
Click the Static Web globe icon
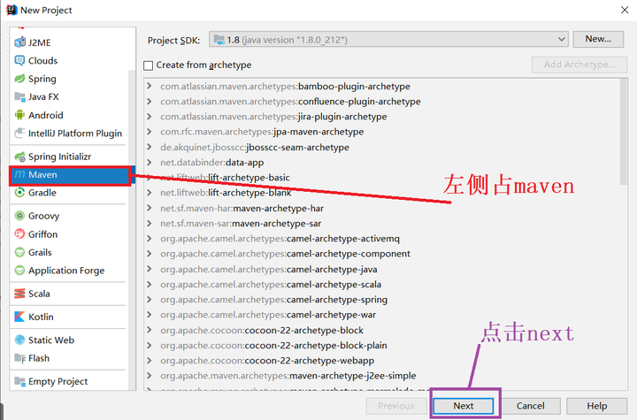tap(19, 340)
